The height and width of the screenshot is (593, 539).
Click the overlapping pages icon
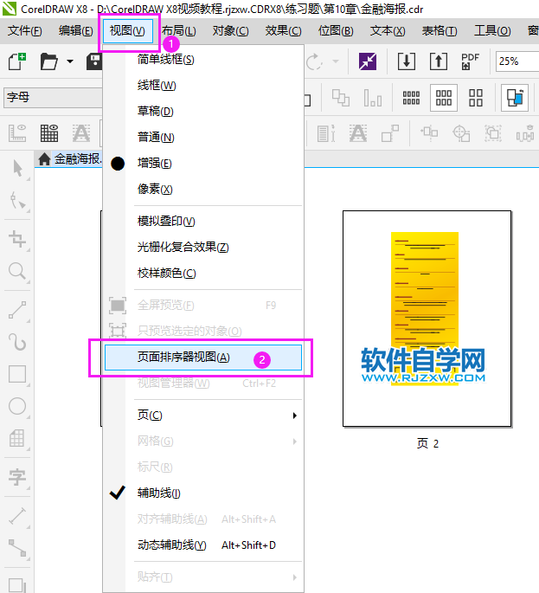pyautogui.click(x=341, y=98)
